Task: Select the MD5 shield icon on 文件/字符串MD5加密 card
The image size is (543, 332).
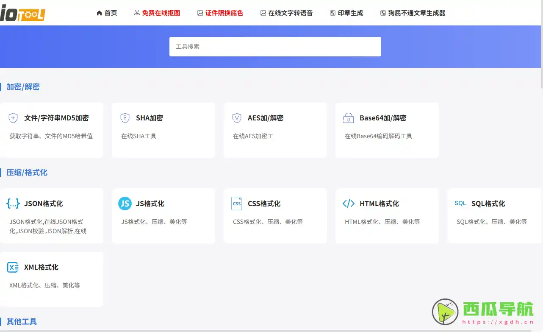Action: [x=13, y=118]
